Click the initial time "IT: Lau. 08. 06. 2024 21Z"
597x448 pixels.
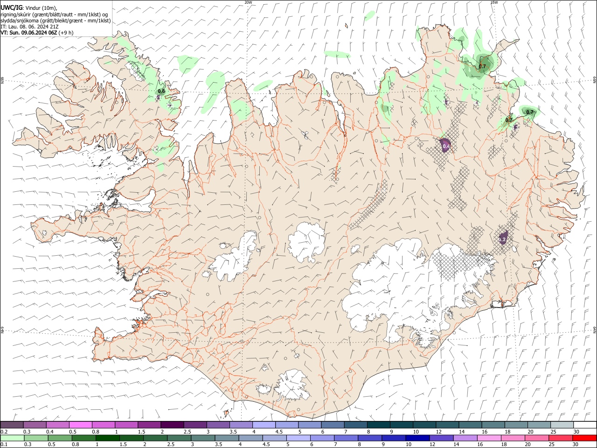30,27
